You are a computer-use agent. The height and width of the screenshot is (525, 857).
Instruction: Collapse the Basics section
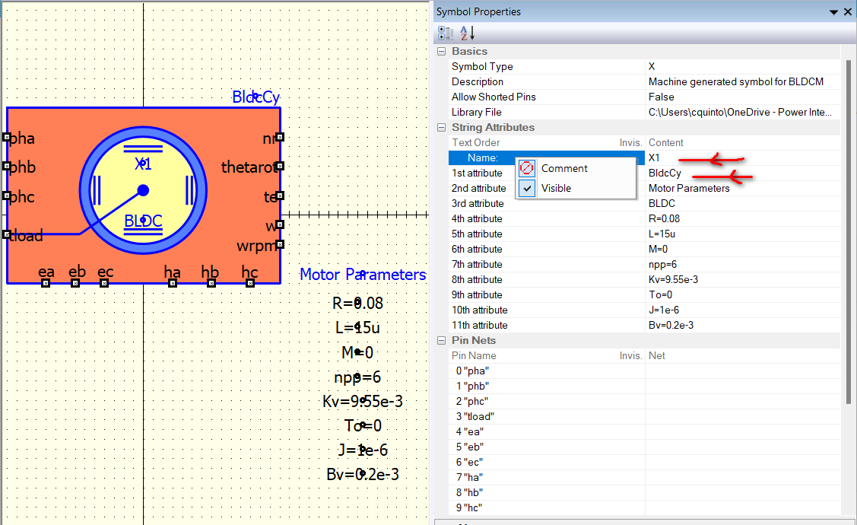[442, 51]
